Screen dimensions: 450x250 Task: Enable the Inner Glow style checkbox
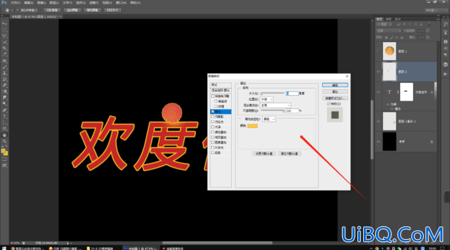point(213,122)
